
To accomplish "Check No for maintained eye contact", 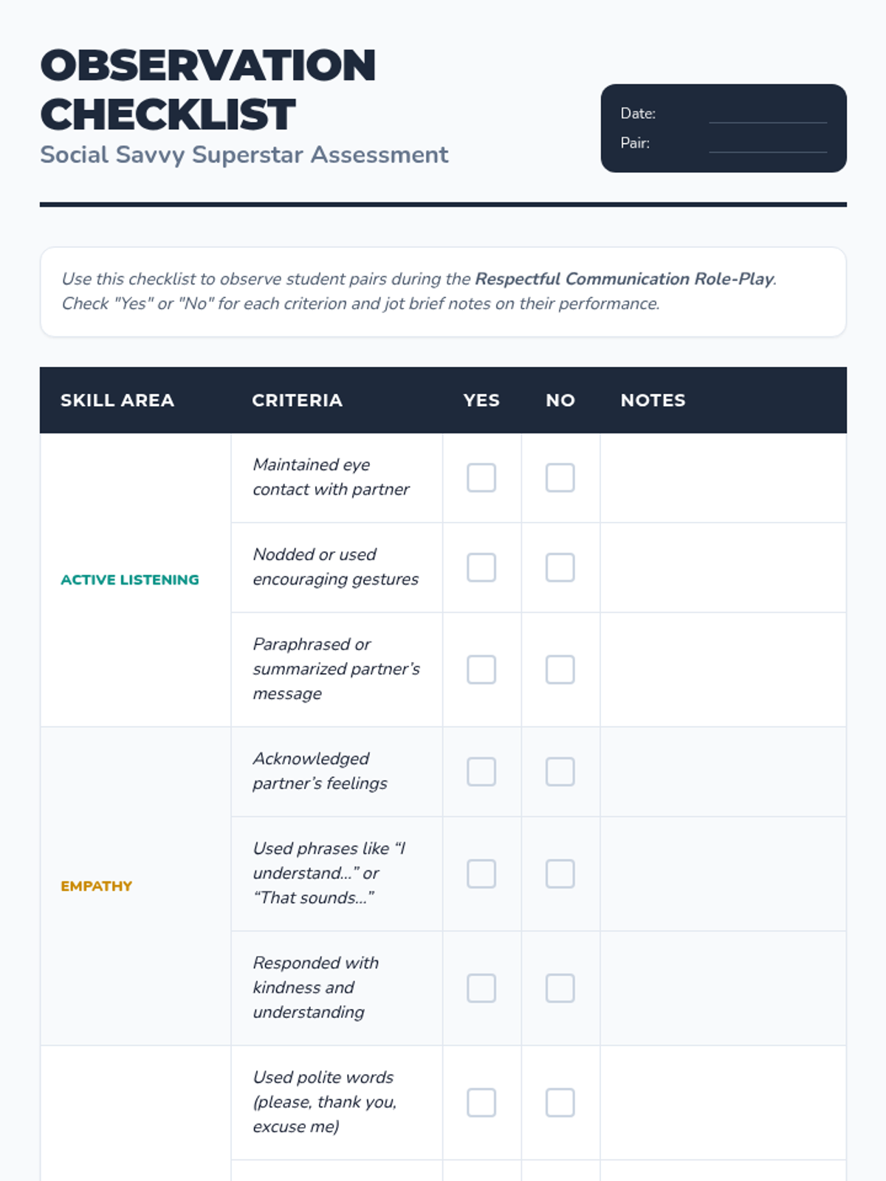I will pyautogui.click(x=560, y=478).
